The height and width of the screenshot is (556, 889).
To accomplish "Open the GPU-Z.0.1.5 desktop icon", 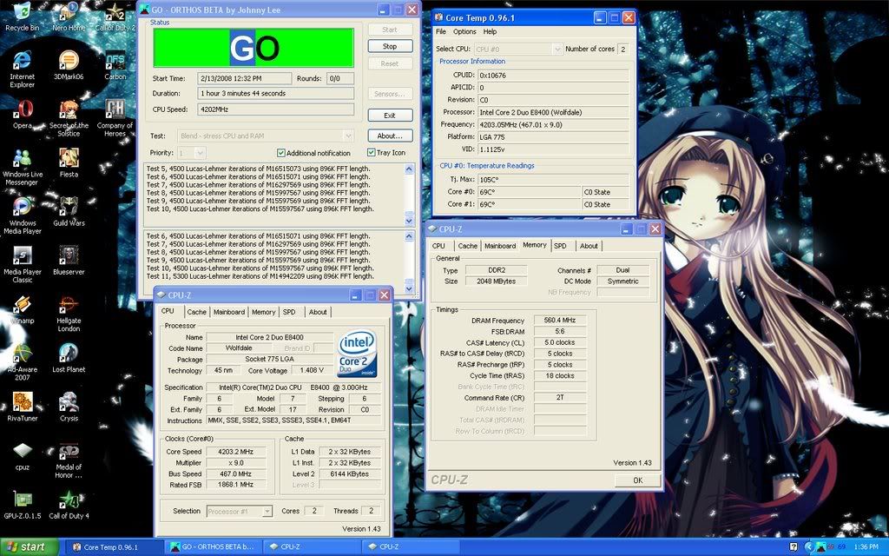I will click(22, 500).
